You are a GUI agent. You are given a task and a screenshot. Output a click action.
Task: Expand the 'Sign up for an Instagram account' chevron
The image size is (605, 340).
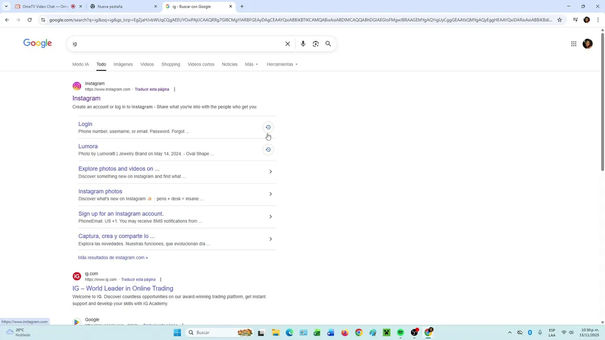[270, 217]
